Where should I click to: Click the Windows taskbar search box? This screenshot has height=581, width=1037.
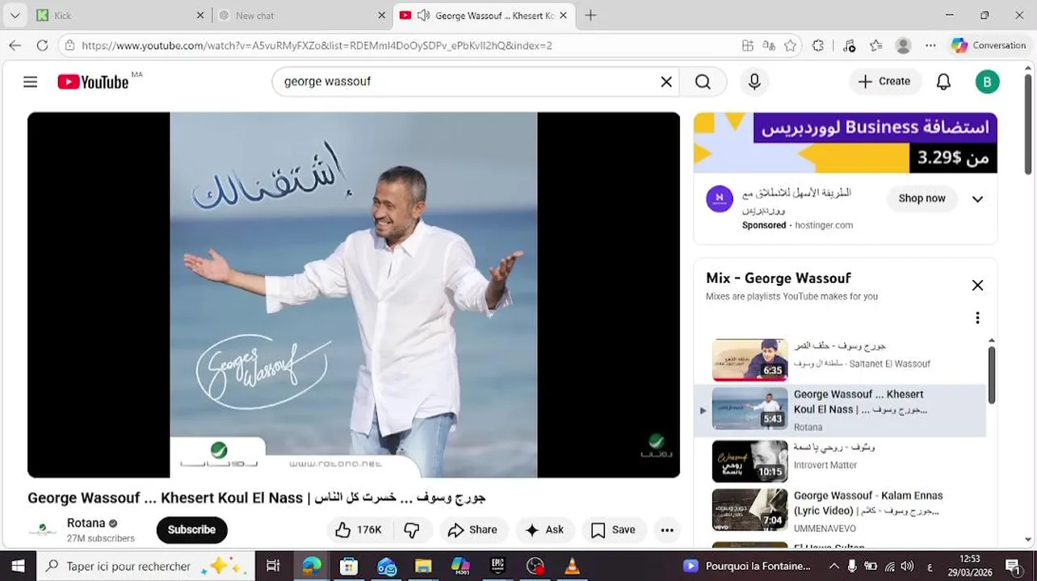click(145, 566)
